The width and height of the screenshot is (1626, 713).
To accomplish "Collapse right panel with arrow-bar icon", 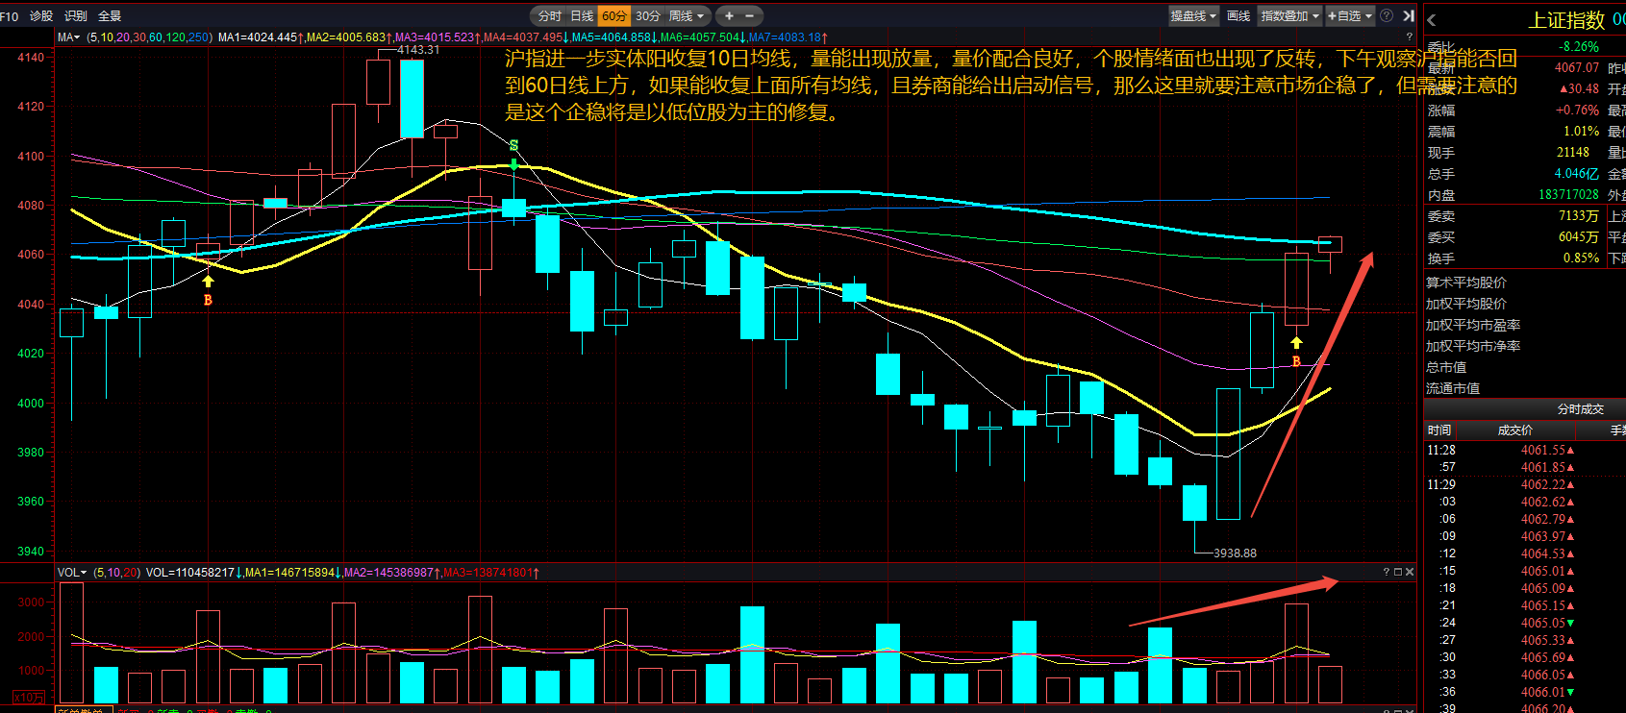I will [1409, 15].
